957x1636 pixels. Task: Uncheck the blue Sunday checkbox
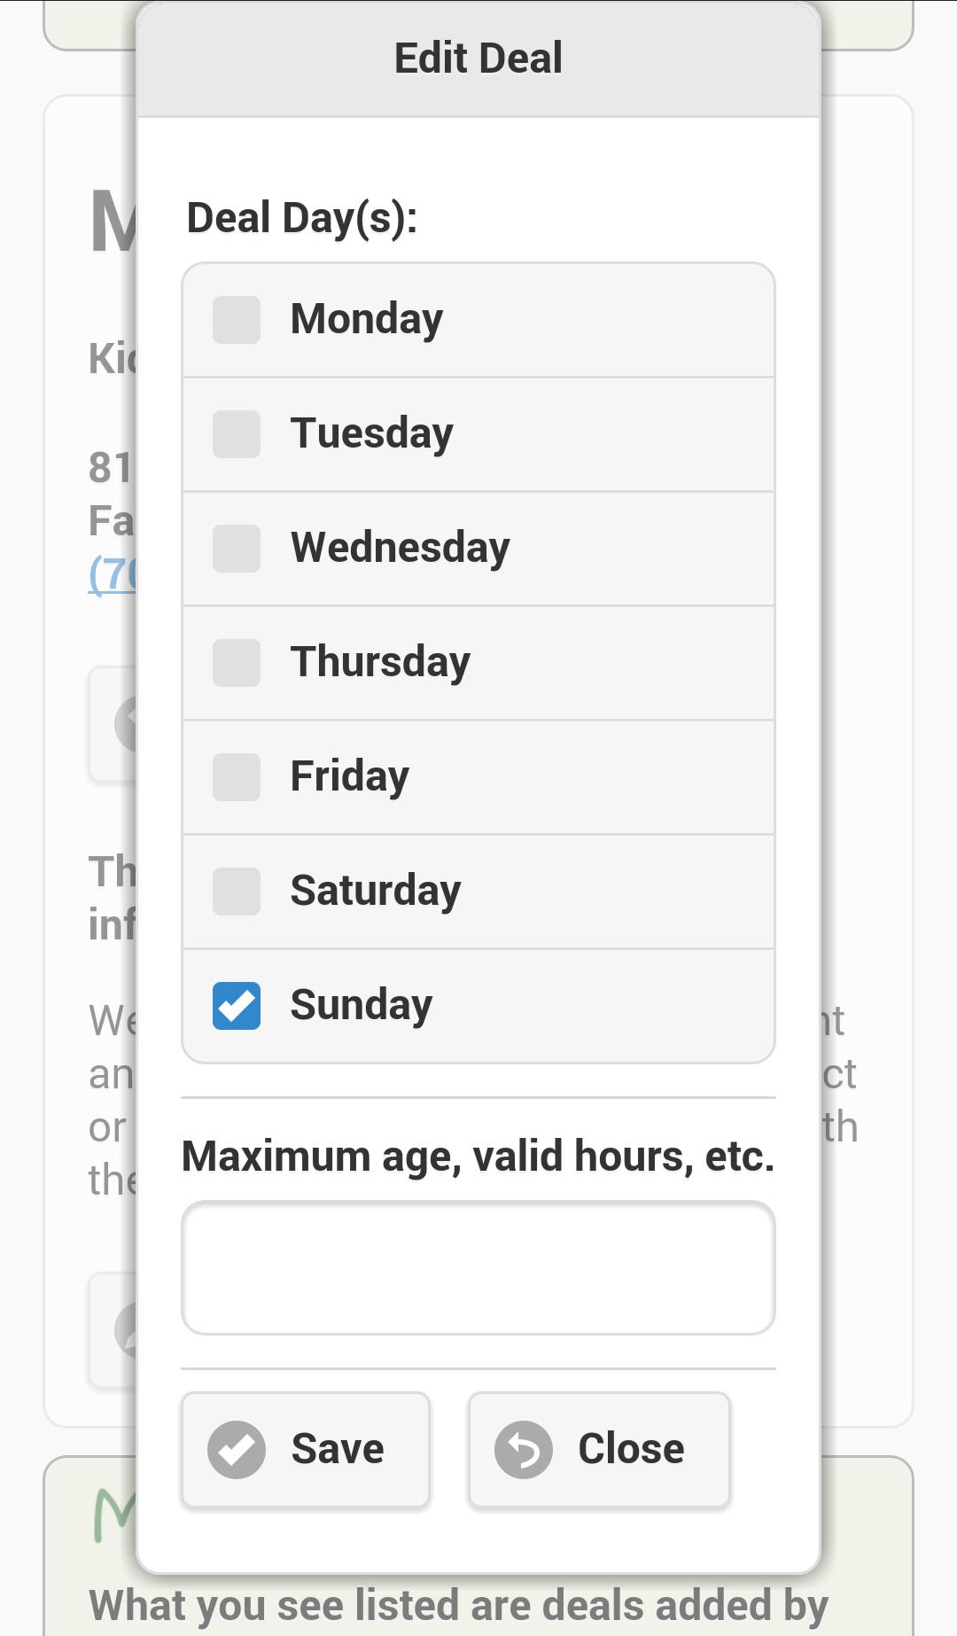(237, 1006)
